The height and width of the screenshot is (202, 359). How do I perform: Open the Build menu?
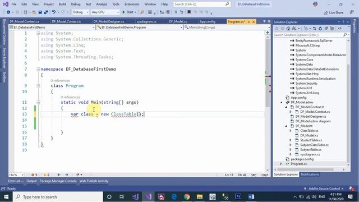[62, 4]
